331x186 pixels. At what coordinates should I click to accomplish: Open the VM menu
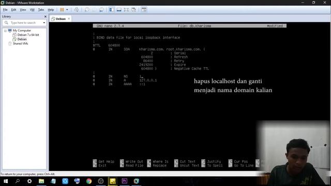(x=32, y=10)
